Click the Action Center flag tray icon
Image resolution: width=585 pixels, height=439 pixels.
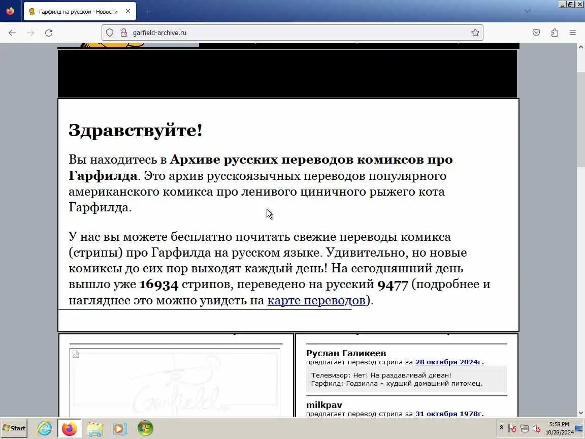point(512,428)
